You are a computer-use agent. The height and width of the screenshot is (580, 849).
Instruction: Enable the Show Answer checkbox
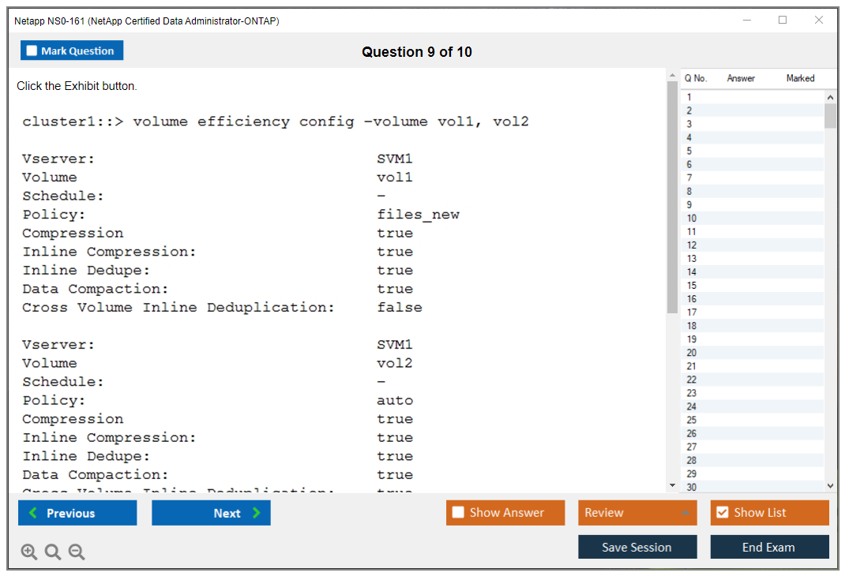(x=459, y=513)
